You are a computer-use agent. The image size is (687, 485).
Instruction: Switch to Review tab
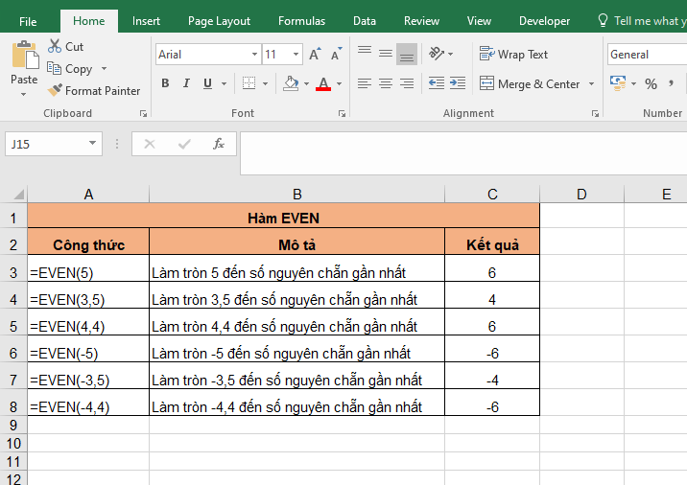coord(421,21)
